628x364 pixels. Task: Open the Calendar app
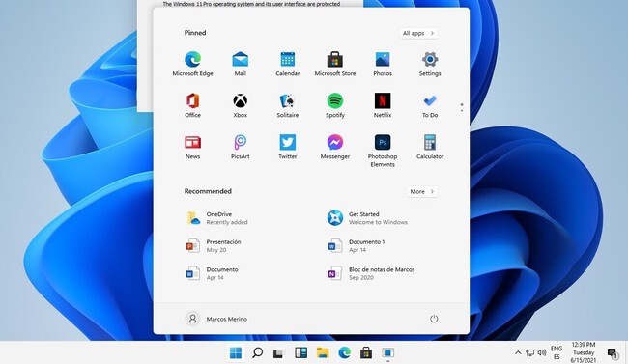(288, 64)
